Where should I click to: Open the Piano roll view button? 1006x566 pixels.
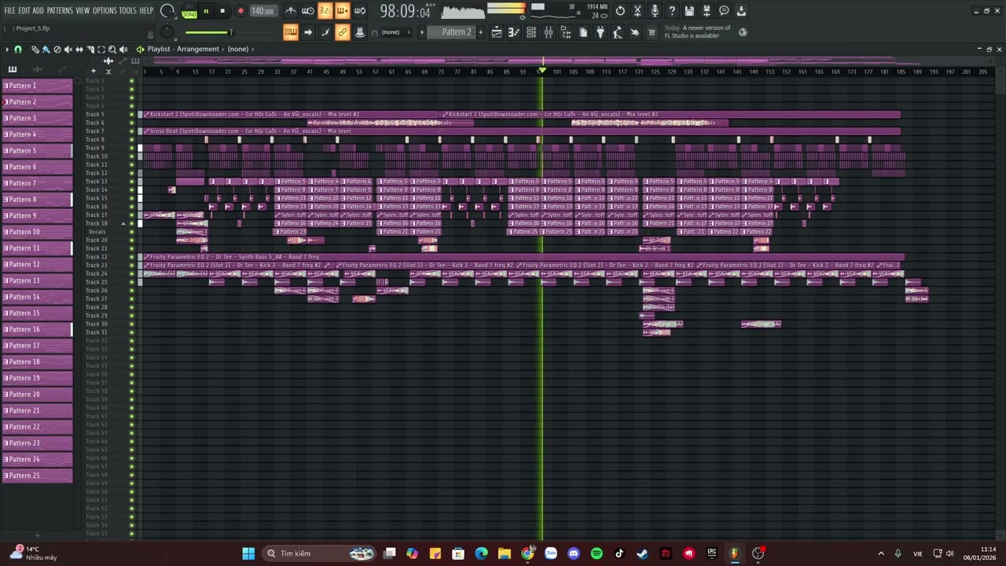click(513, 32)
